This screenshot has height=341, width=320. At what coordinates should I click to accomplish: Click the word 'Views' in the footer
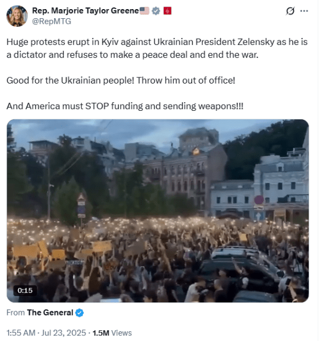pos(122,333)
